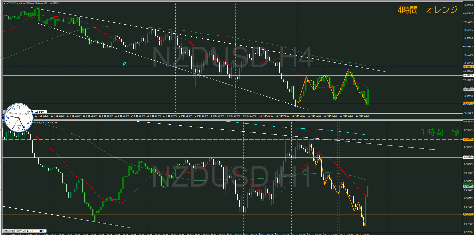Click the analog clock widget
This screenshot has width=474, height=235.
[x=19, y=118]
